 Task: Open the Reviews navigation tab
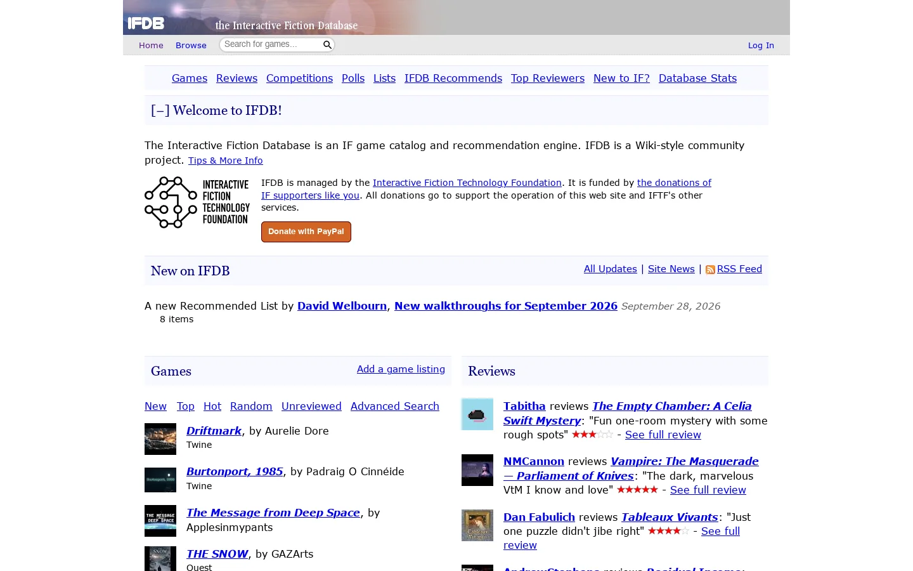pyautogui.click(x=236, y=78)
